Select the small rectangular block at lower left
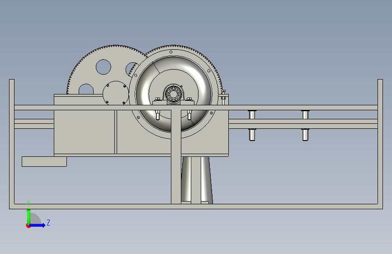The image size is (392, 254). 44,161
